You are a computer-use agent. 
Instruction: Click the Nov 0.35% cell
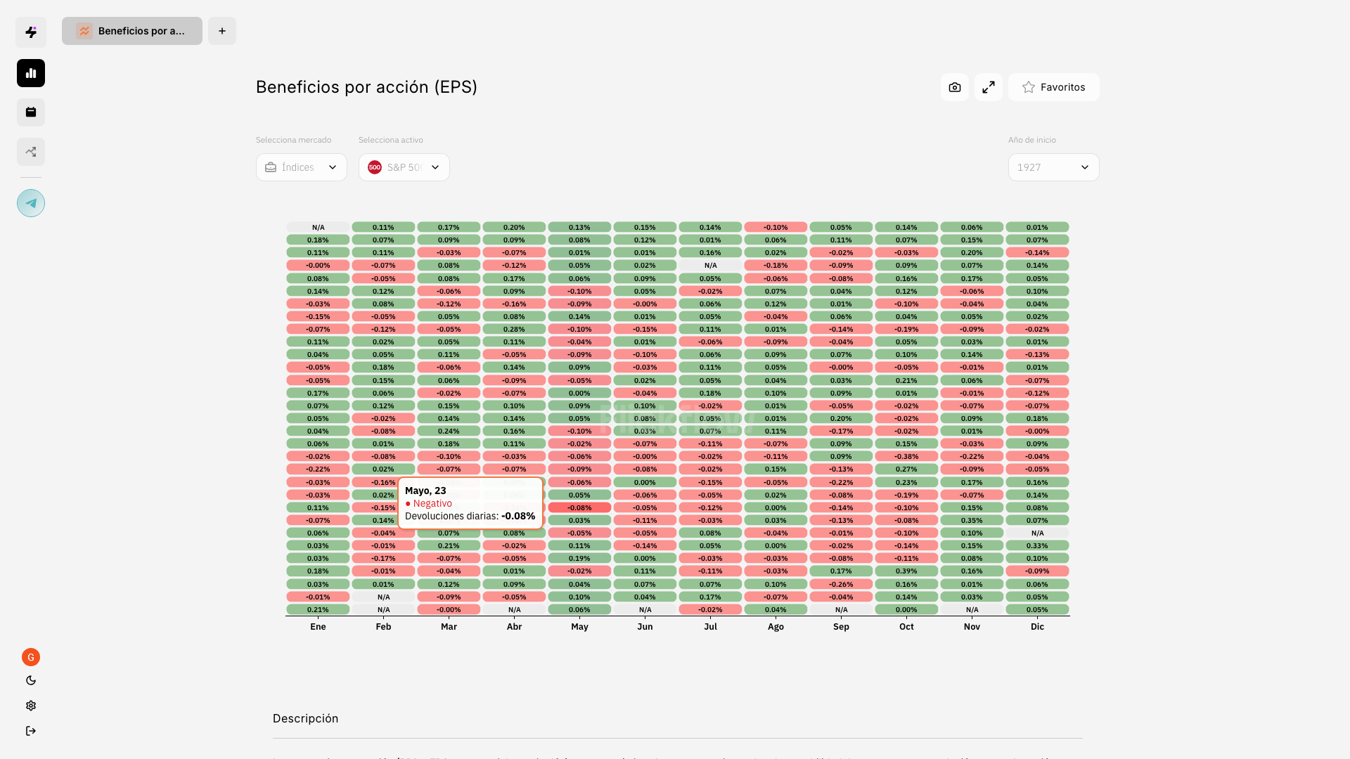click(972, 521)
